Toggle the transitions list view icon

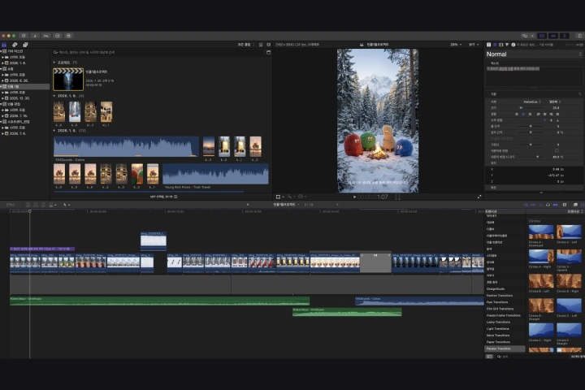[x=489, y=357]
